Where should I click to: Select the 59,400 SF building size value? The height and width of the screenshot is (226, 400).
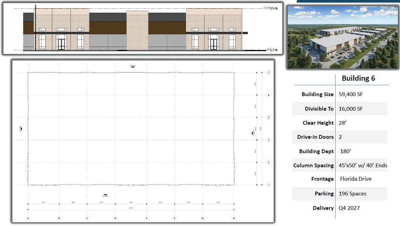(351, 94)
